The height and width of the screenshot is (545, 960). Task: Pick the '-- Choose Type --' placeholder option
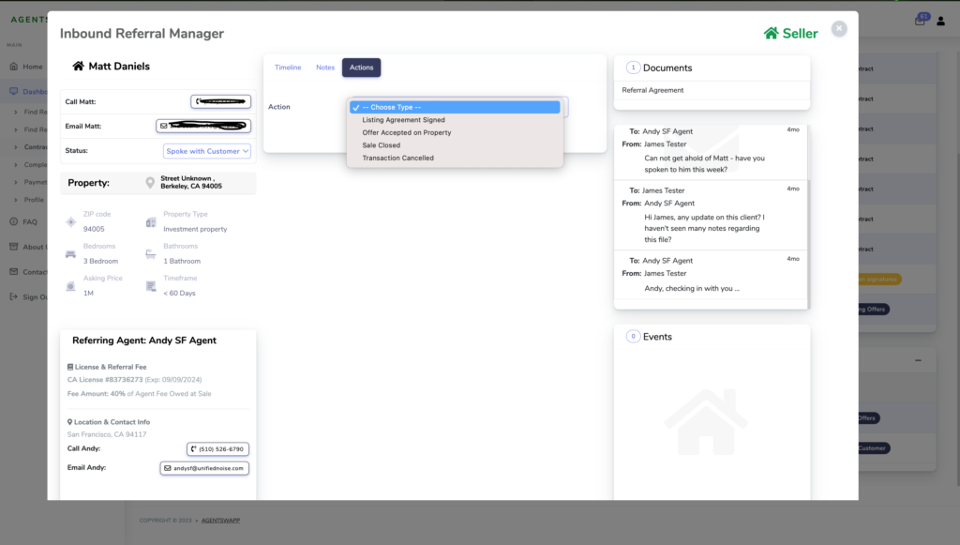tap(455, 107)
